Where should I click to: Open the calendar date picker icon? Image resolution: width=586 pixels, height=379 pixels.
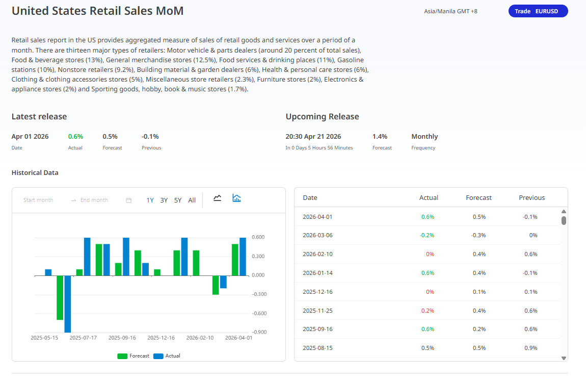point(128,200)
